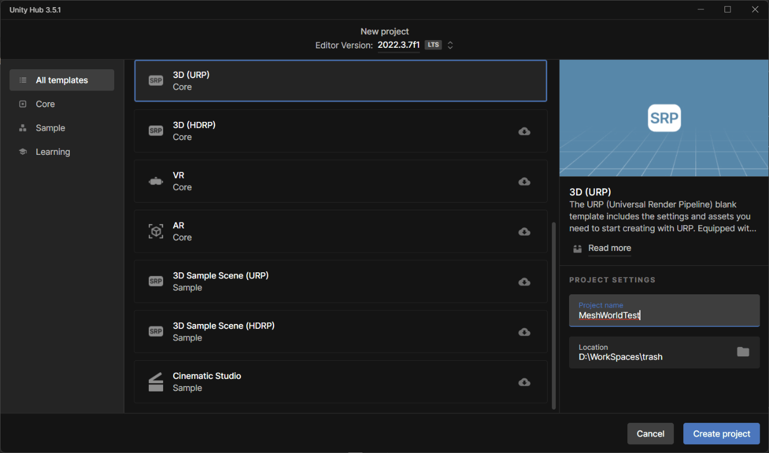Maximize the Unity Hub window
Image resolution: width=769 pixels, height=453 pixels.
pos(727,9)
